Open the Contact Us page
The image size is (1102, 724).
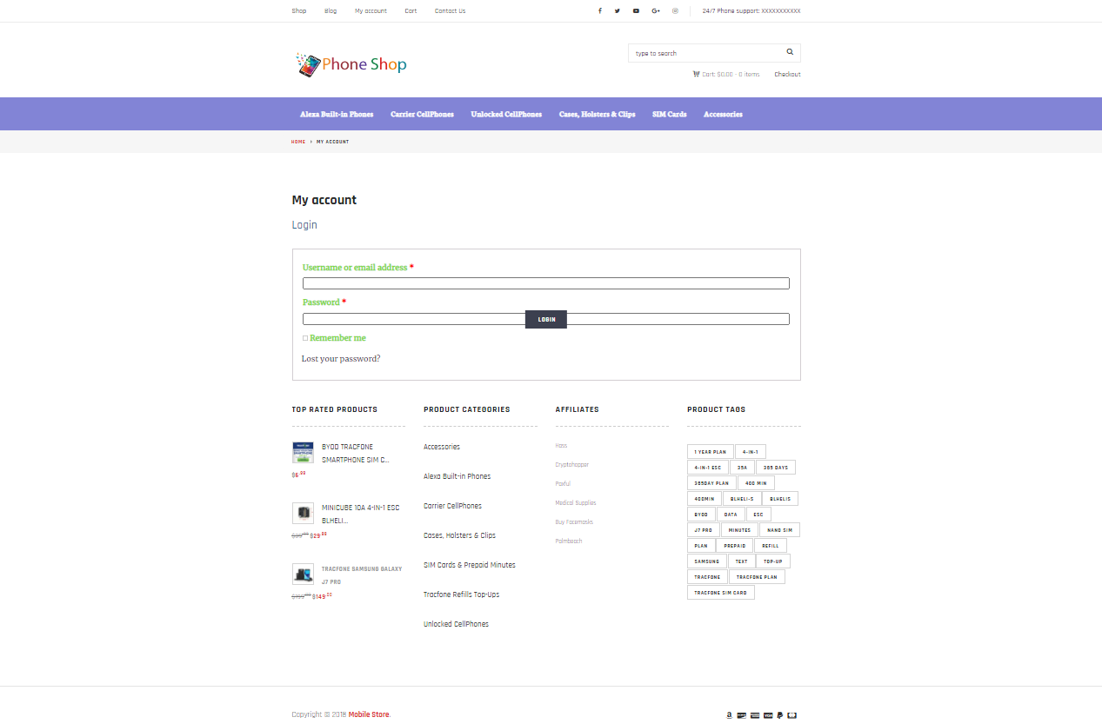(450, 11)
